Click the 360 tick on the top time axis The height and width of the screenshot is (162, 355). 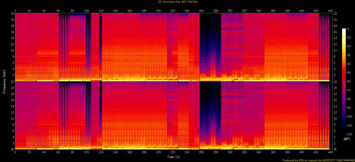click(x=272, y=11)
